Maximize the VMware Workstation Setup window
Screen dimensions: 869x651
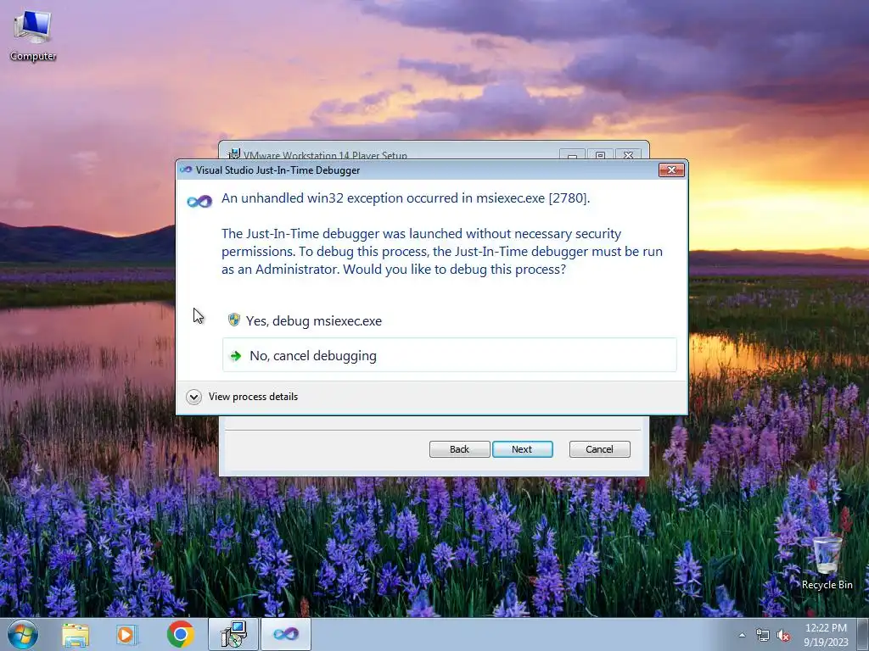click(600, 155)
